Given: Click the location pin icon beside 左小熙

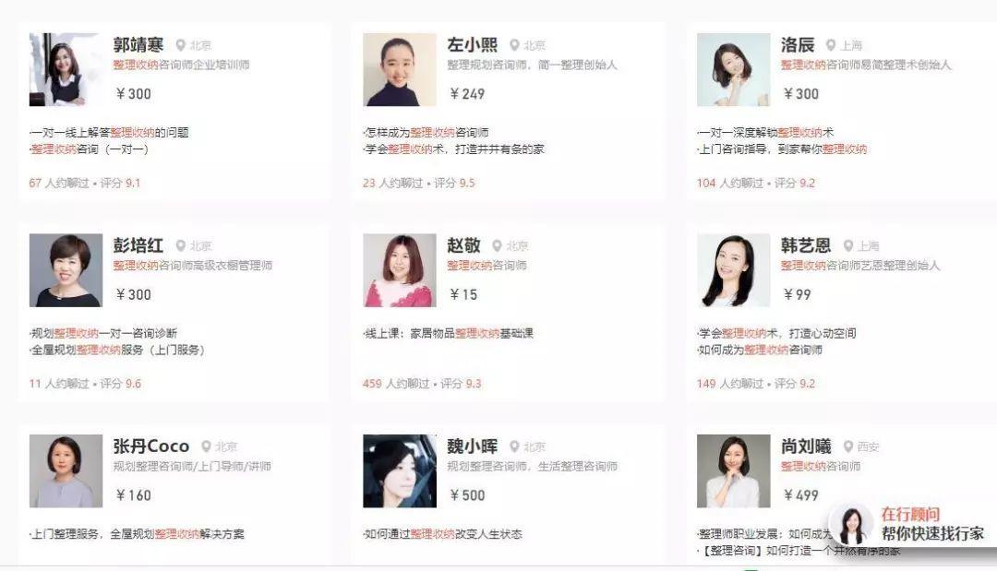Looking at the screenshot, I should pos(514,45).
